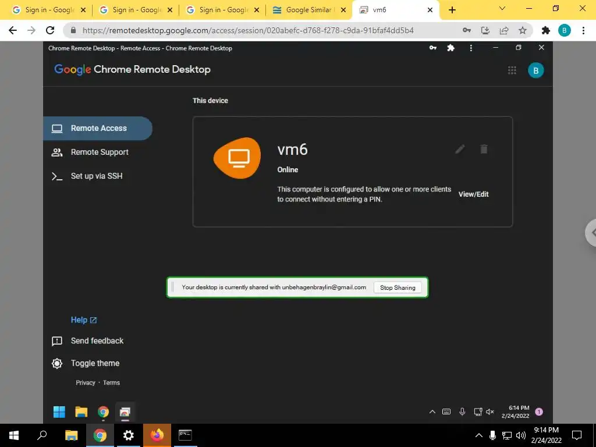Click the install app icon in address bar
This screenshot has height=447, width=596.
coord(485,30)
